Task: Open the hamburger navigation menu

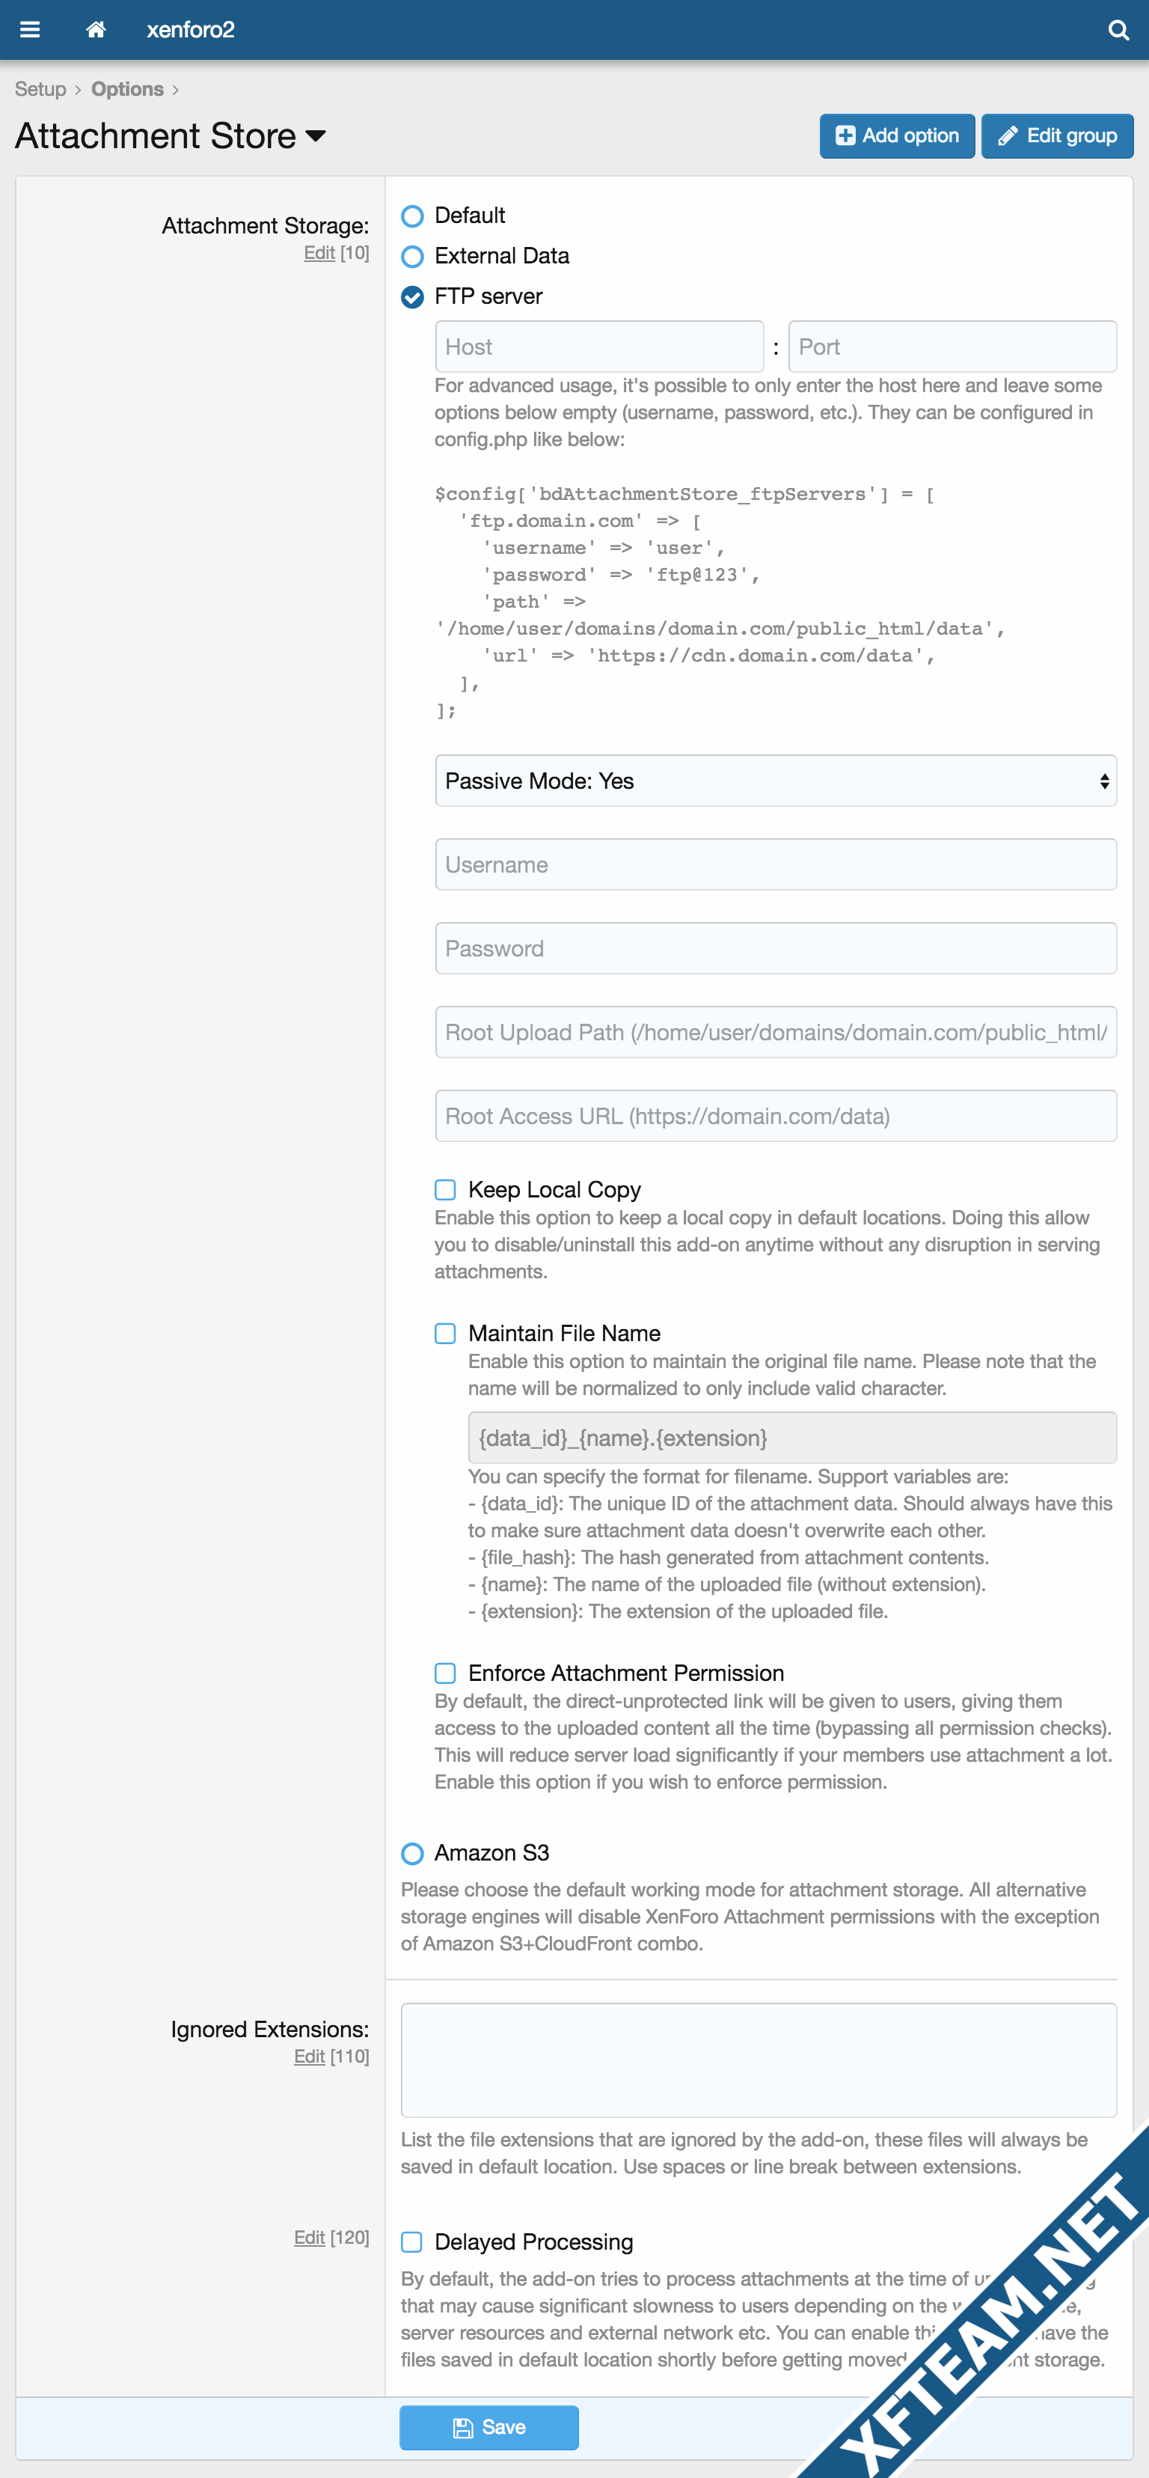Action: (30, 30)
